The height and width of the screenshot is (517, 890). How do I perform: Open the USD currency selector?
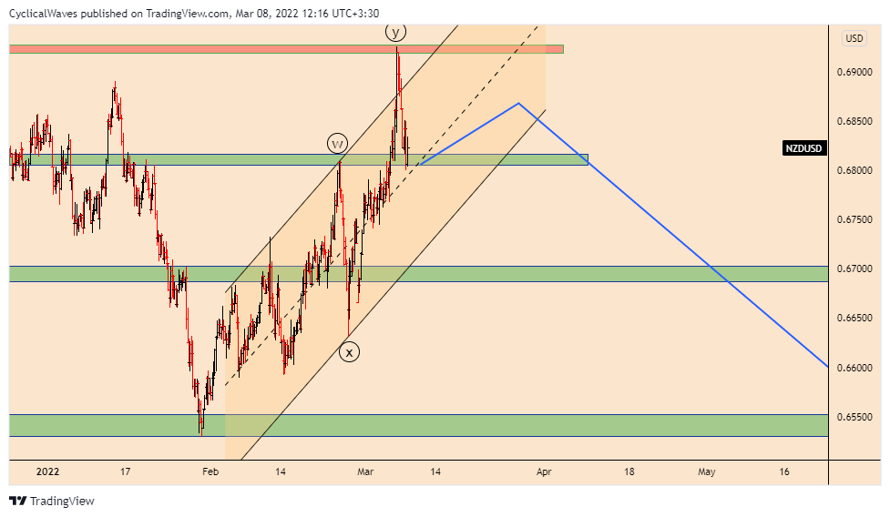854,38
